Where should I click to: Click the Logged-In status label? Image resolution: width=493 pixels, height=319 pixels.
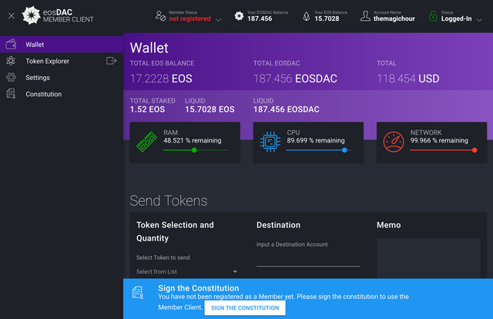[x=456, y=18]
